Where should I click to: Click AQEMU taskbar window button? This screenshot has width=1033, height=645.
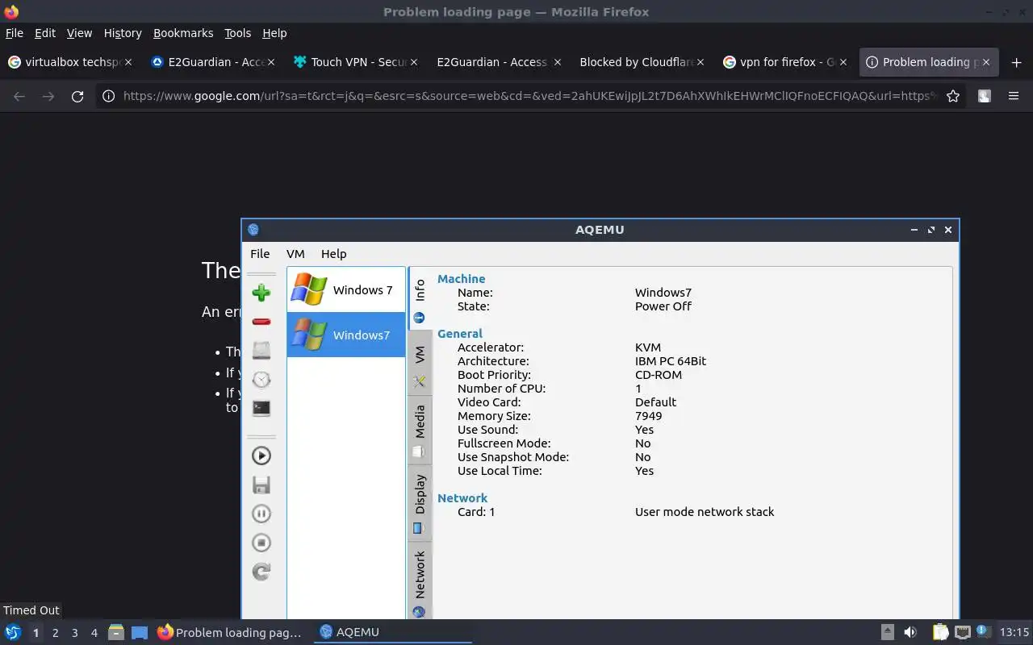pos(392,632)
